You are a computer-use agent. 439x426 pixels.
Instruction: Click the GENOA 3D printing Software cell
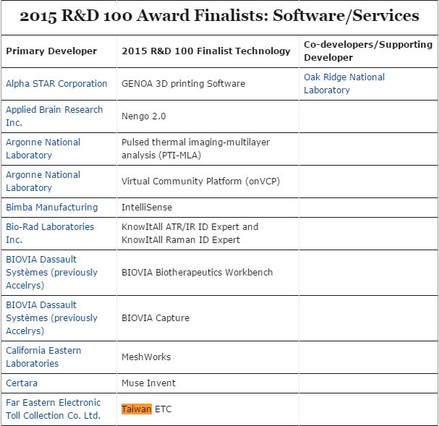(183, 84)
